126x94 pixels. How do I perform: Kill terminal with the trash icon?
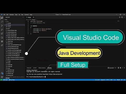pyautogui.click(x=120, y=68)
